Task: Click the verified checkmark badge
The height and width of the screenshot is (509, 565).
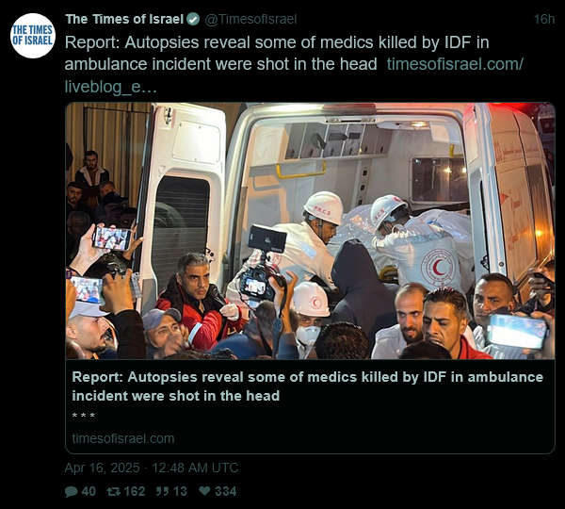Action: pyautogui.click(x=193, y=19)
